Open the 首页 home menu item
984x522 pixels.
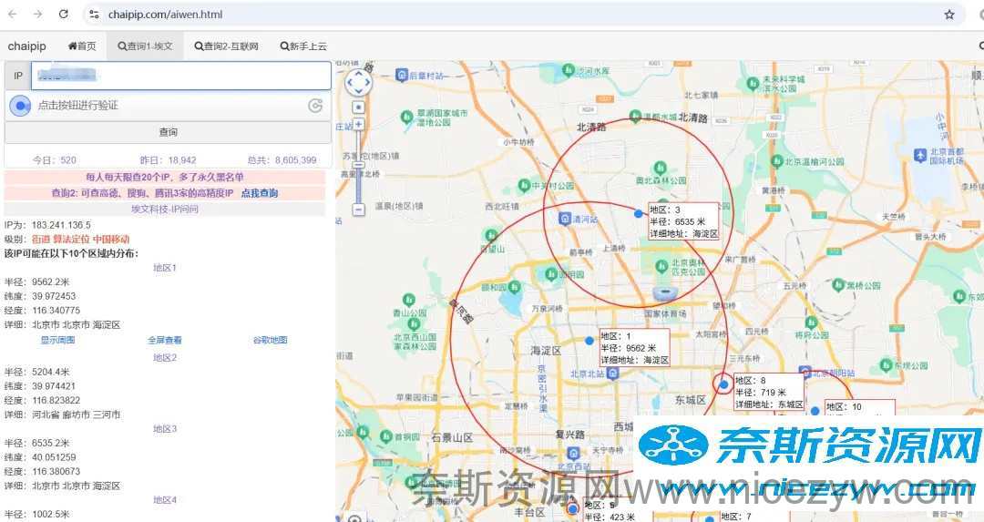tap(82, 46)
